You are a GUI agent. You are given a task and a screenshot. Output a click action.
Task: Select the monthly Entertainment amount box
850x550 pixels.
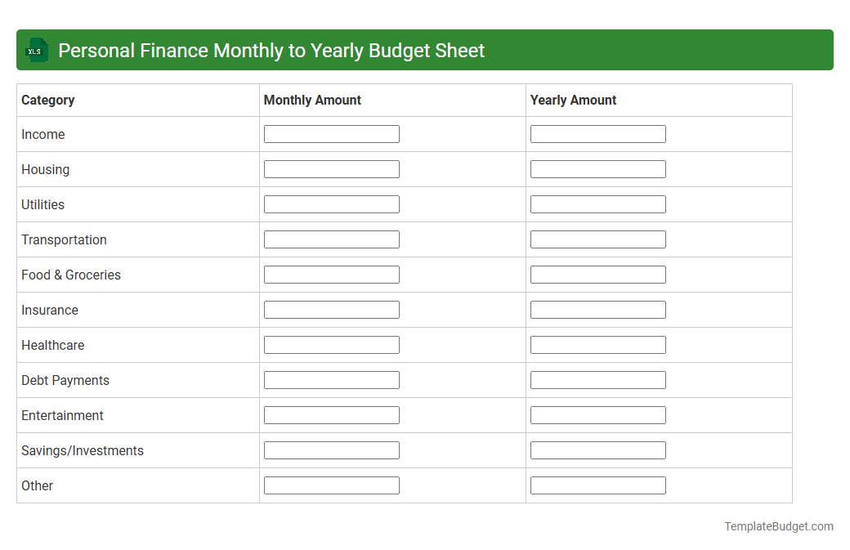331,414
